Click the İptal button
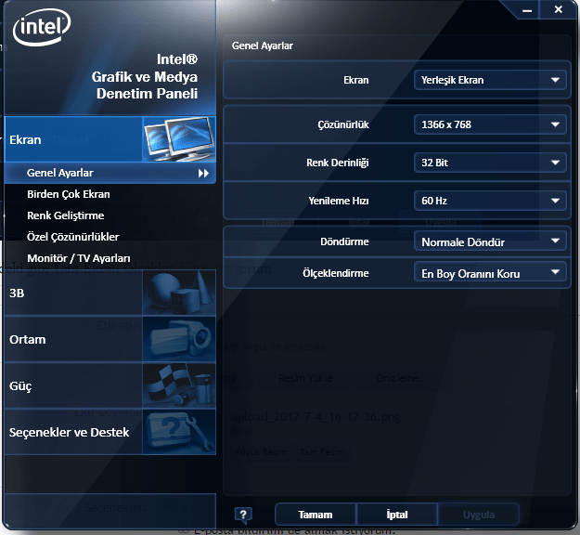Screen dimensions: 580x535 (x=397, y=515)
